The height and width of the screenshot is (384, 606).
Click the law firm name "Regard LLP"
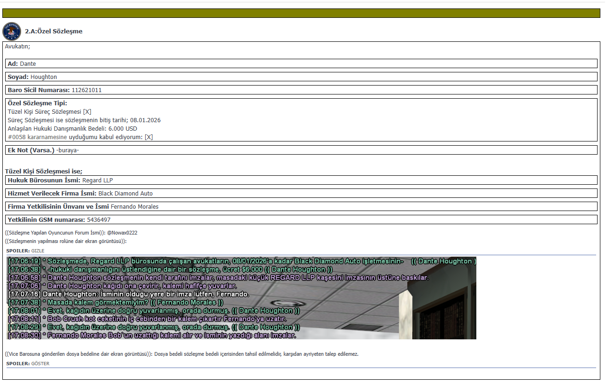(x=97, y=180)
